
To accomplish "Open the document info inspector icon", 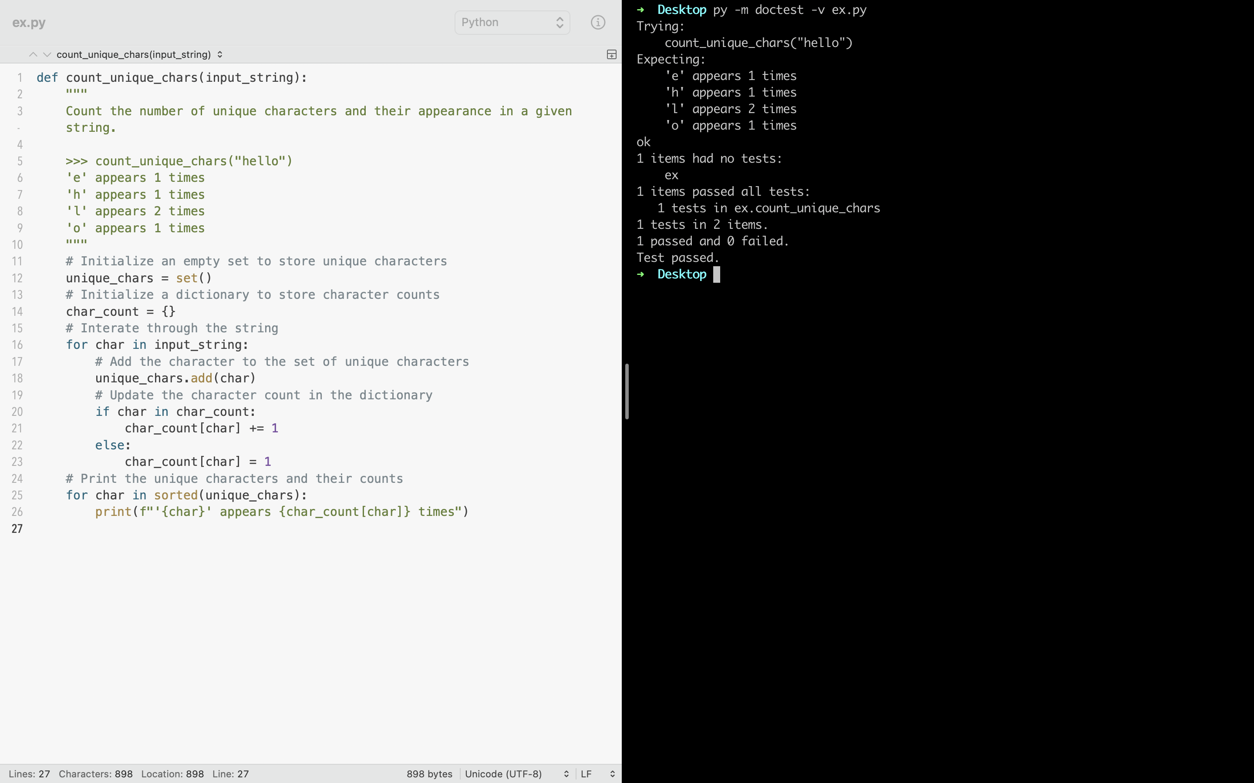I will 597,22.
